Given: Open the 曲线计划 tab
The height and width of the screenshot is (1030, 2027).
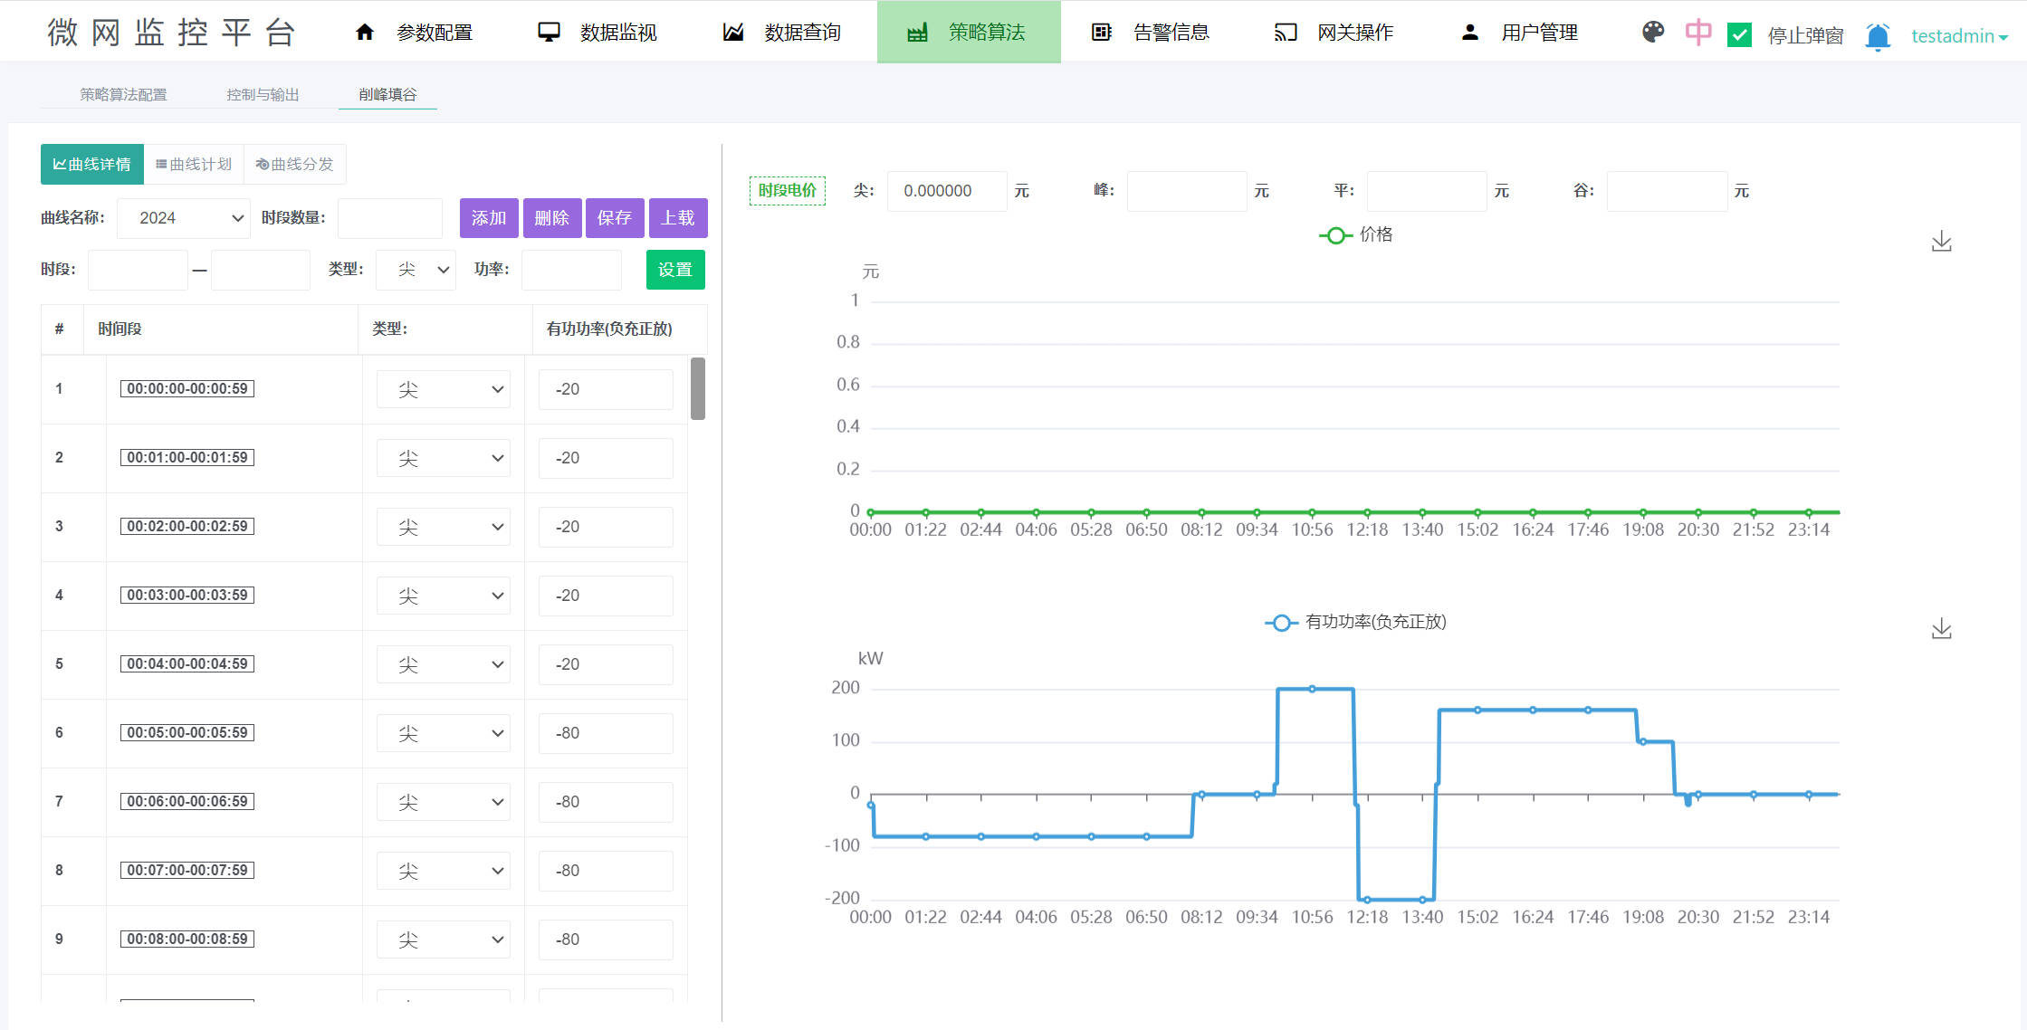Looking at the screenshot, I should (194, 164).
